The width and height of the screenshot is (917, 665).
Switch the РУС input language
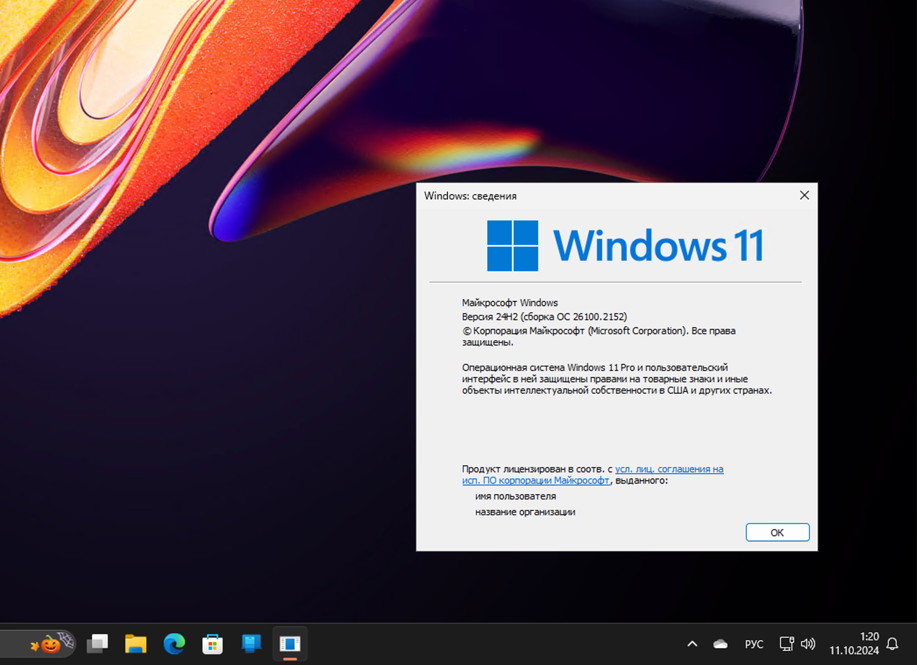(x=754, y=644)
